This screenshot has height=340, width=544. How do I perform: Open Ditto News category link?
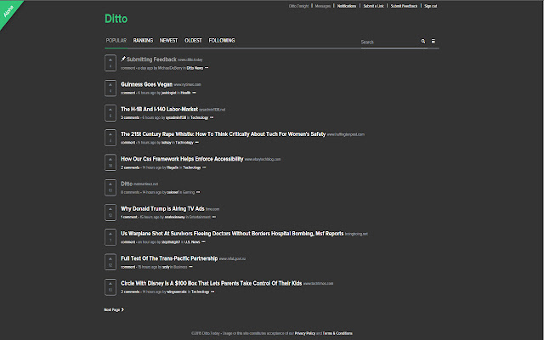pyautogui.click(x=195, y=68)
